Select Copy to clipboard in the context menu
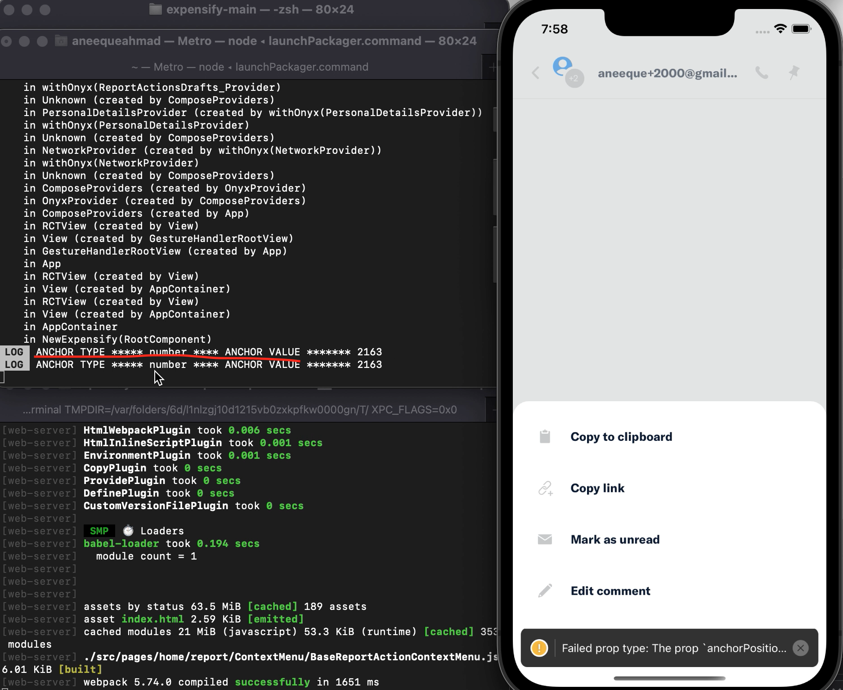The image size is (843, 690). click(669, 437)
